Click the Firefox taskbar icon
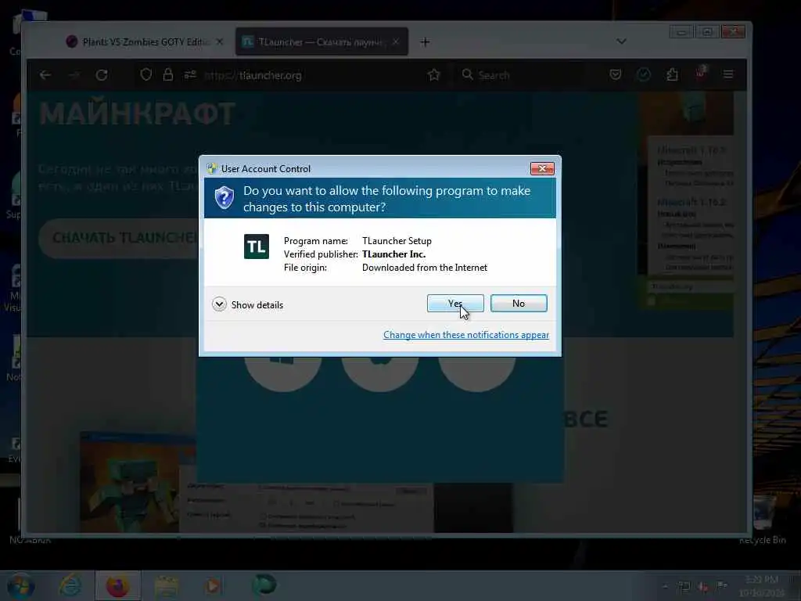This screenshot has height=601, width=801. [x=117, y=585]
